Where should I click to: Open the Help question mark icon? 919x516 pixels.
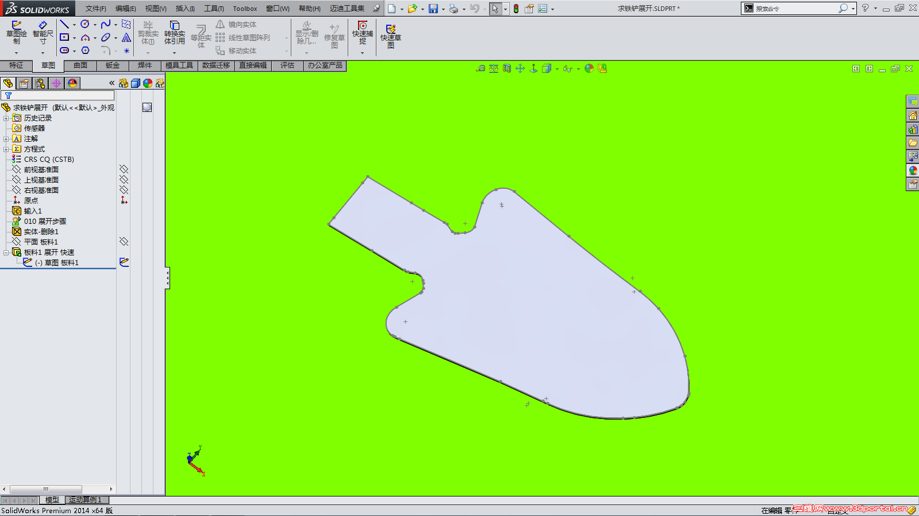pos(865,8)
